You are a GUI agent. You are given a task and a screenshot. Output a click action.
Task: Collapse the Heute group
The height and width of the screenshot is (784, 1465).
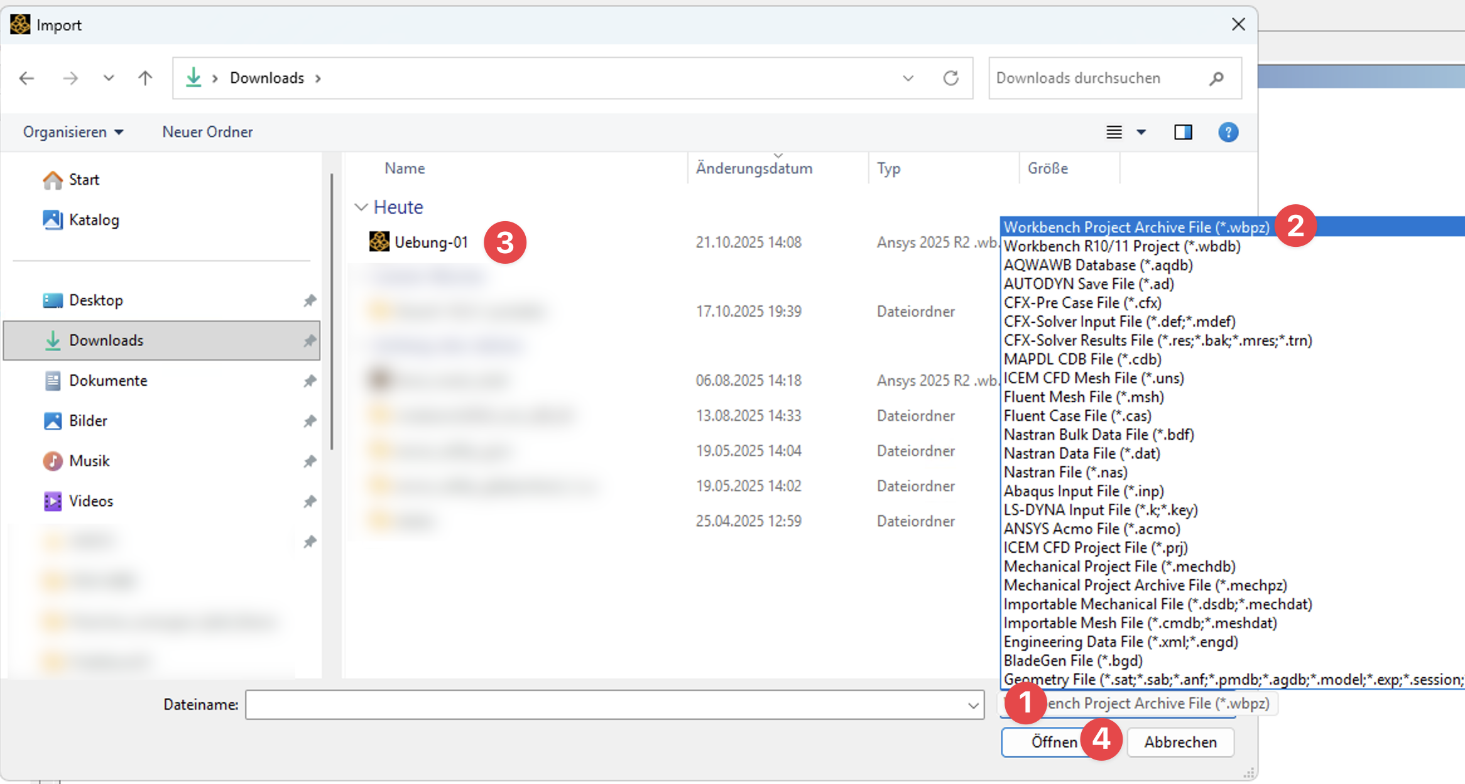[361, 207]
